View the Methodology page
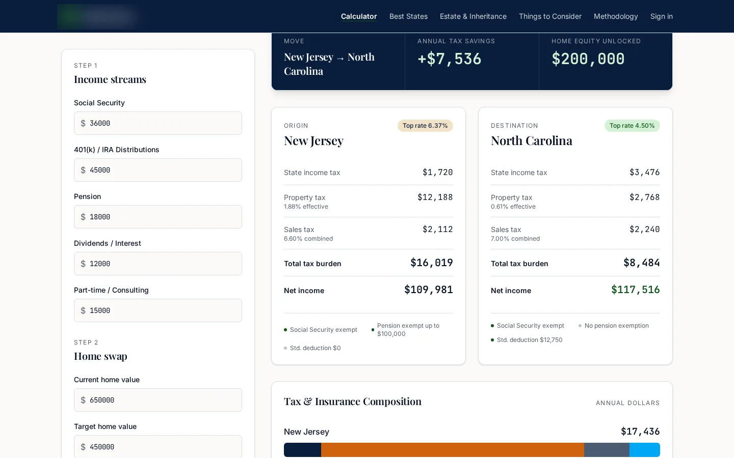Image resolution: width=734 pixels, height=458 pixels. pos(616,16)
